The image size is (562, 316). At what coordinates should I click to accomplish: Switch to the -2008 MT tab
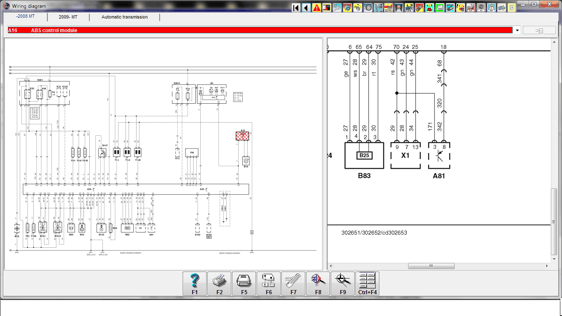point(26,16)
